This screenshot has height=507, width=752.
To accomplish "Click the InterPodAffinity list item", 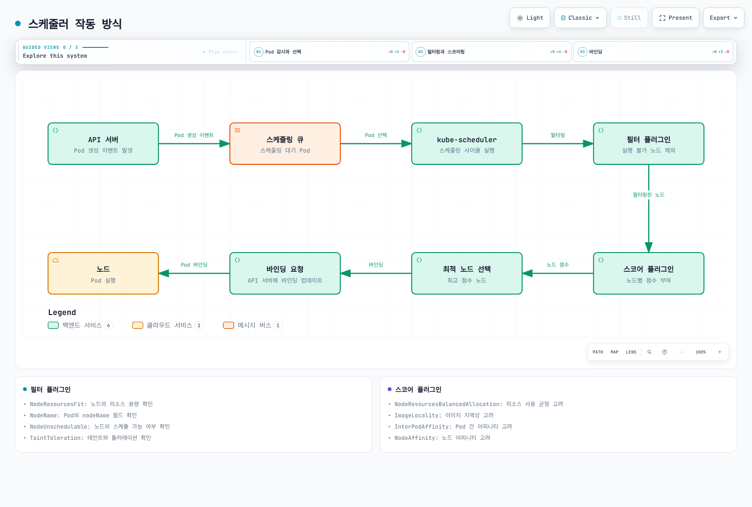I will [453, 427].
